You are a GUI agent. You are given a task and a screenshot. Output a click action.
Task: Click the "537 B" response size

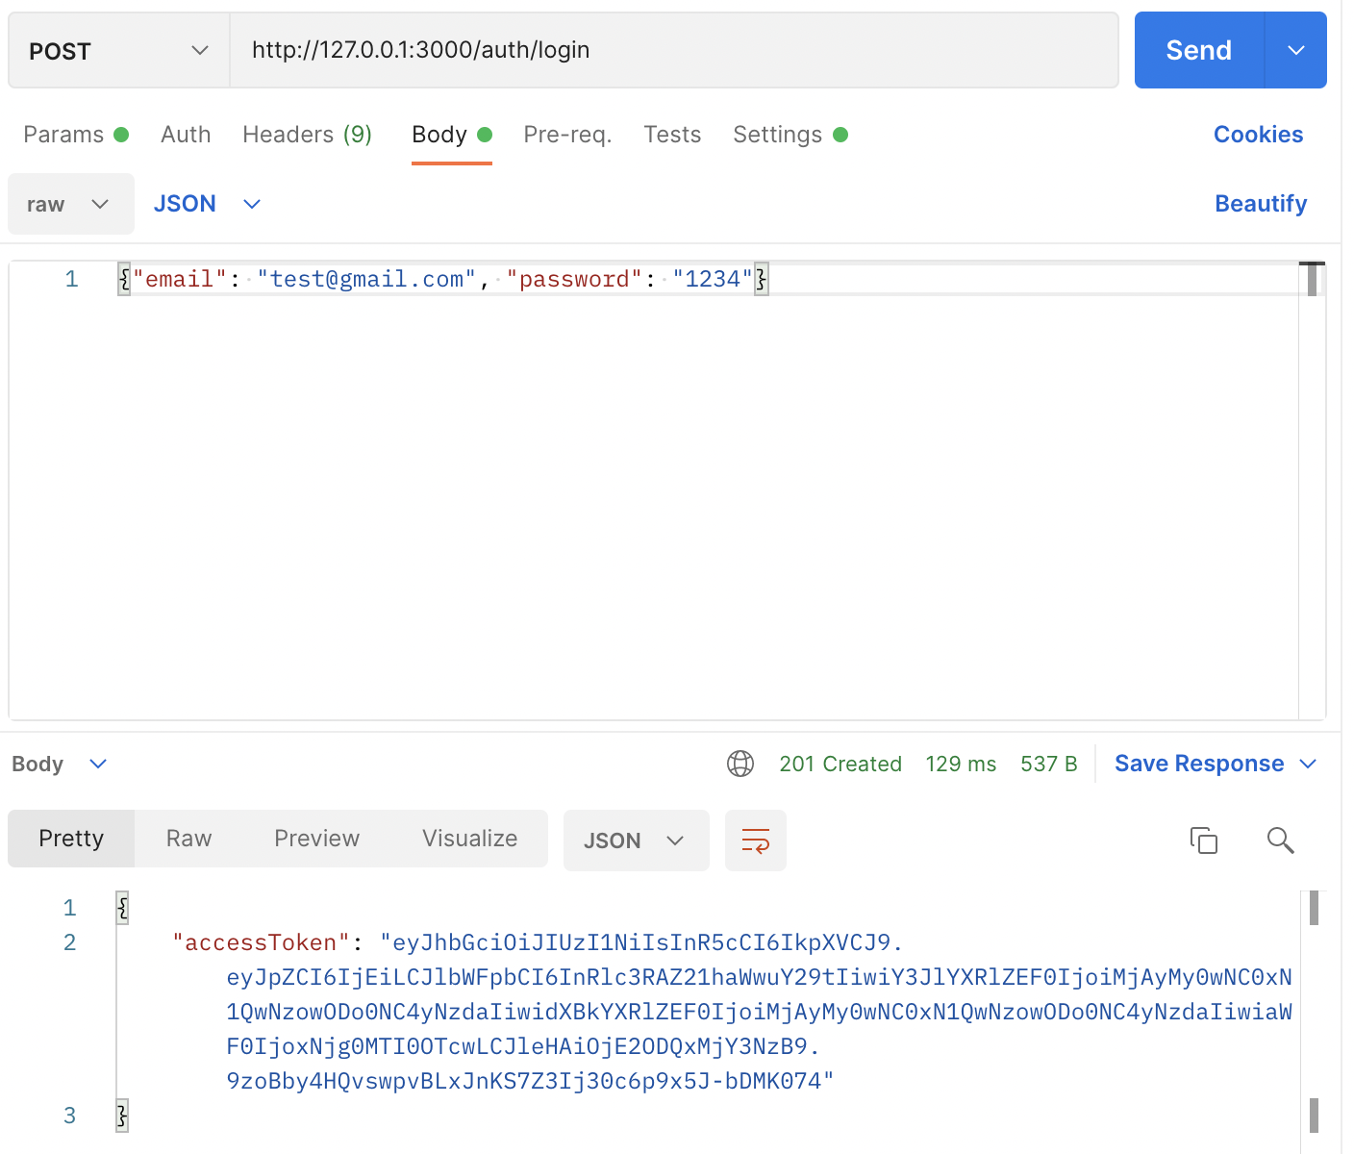click(x=1049, y=764)
